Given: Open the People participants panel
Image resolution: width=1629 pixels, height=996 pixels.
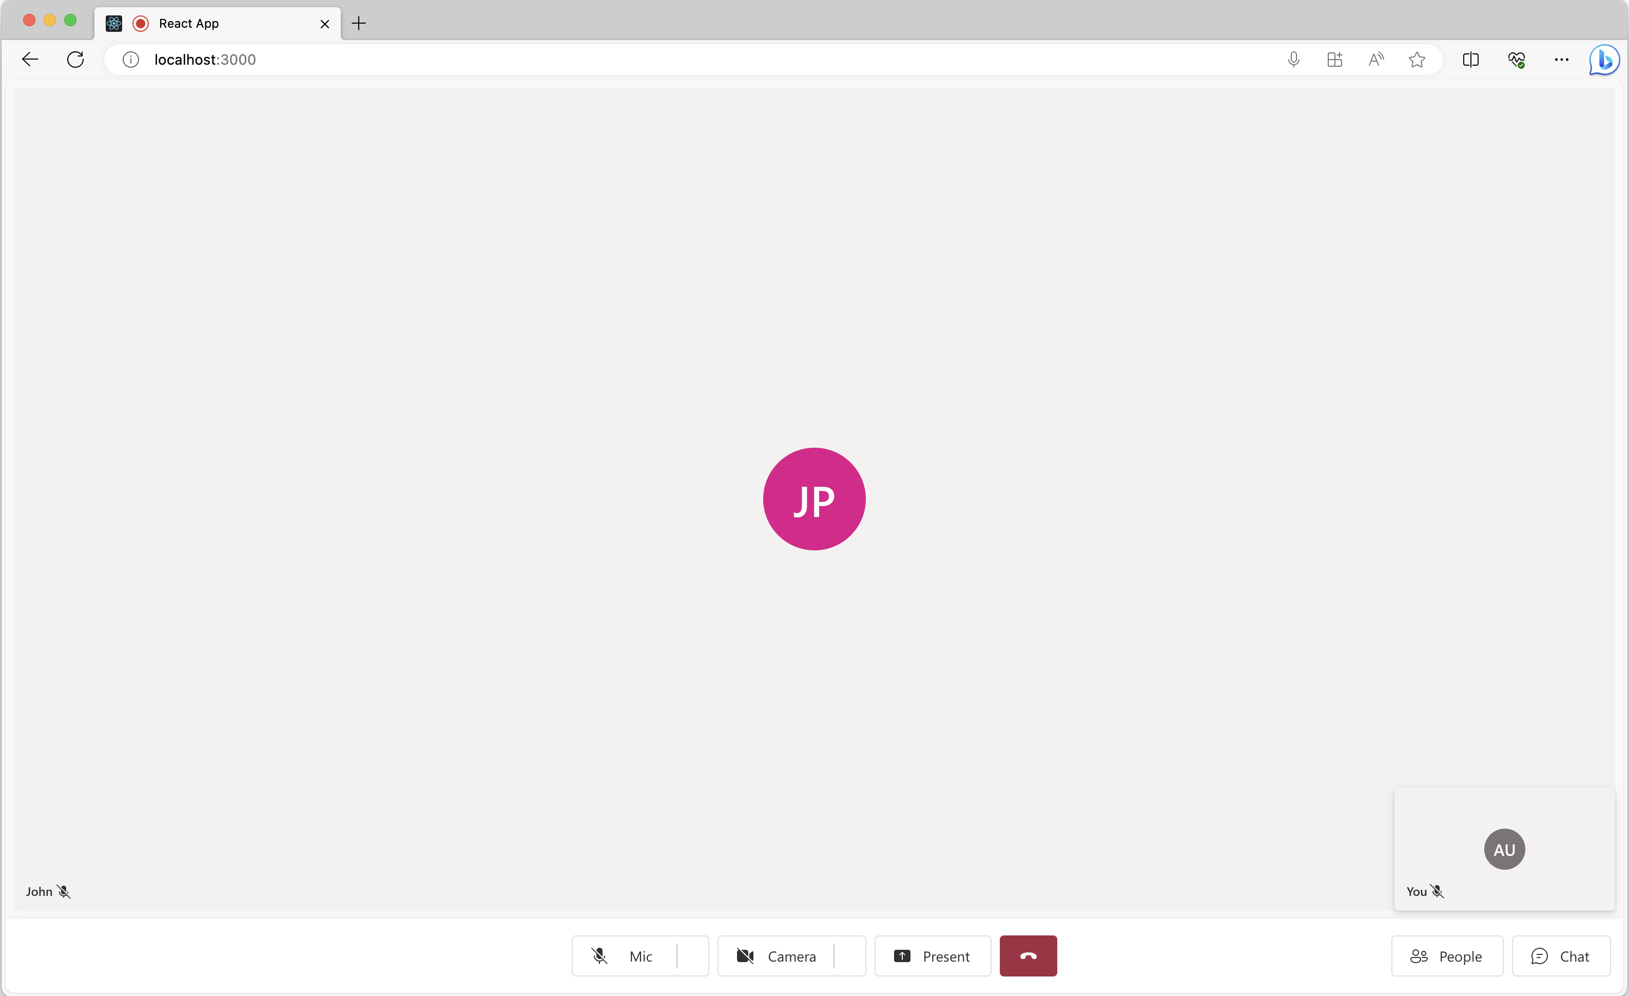Looking at the screenshot, I should point(1446,955).
